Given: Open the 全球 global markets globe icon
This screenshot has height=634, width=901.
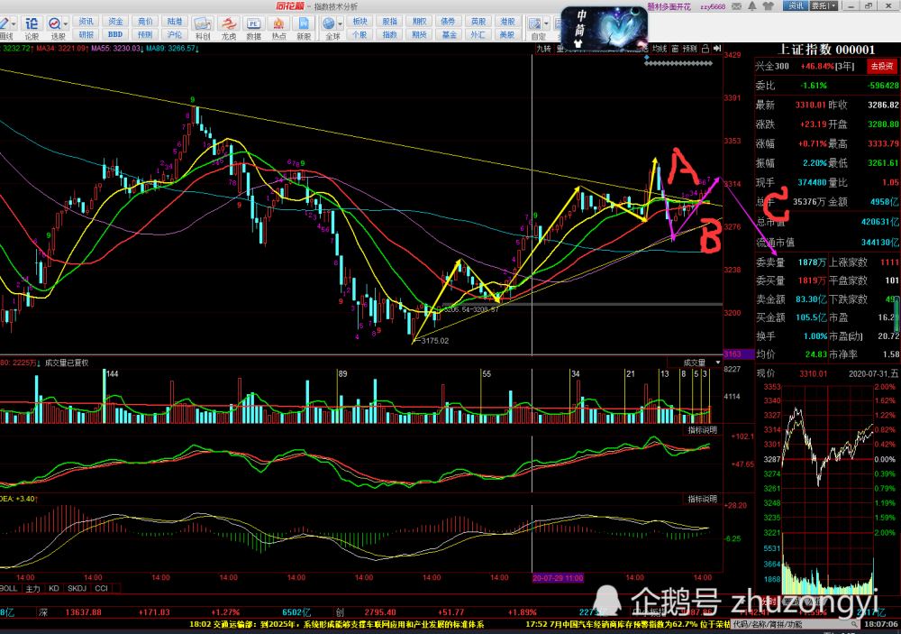Looking at the screenshot, I should click(329, 23).
